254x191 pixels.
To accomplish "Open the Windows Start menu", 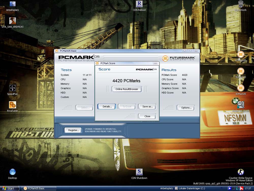I will pyautogui.click(x=9, y=188).
